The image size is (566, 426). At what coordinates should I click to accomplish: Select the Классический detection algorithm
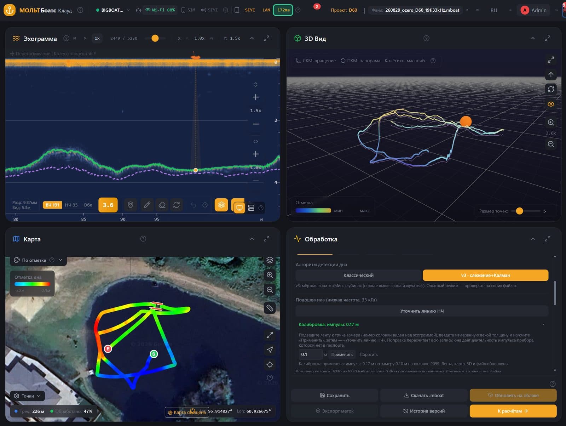[x=358, y=276]
